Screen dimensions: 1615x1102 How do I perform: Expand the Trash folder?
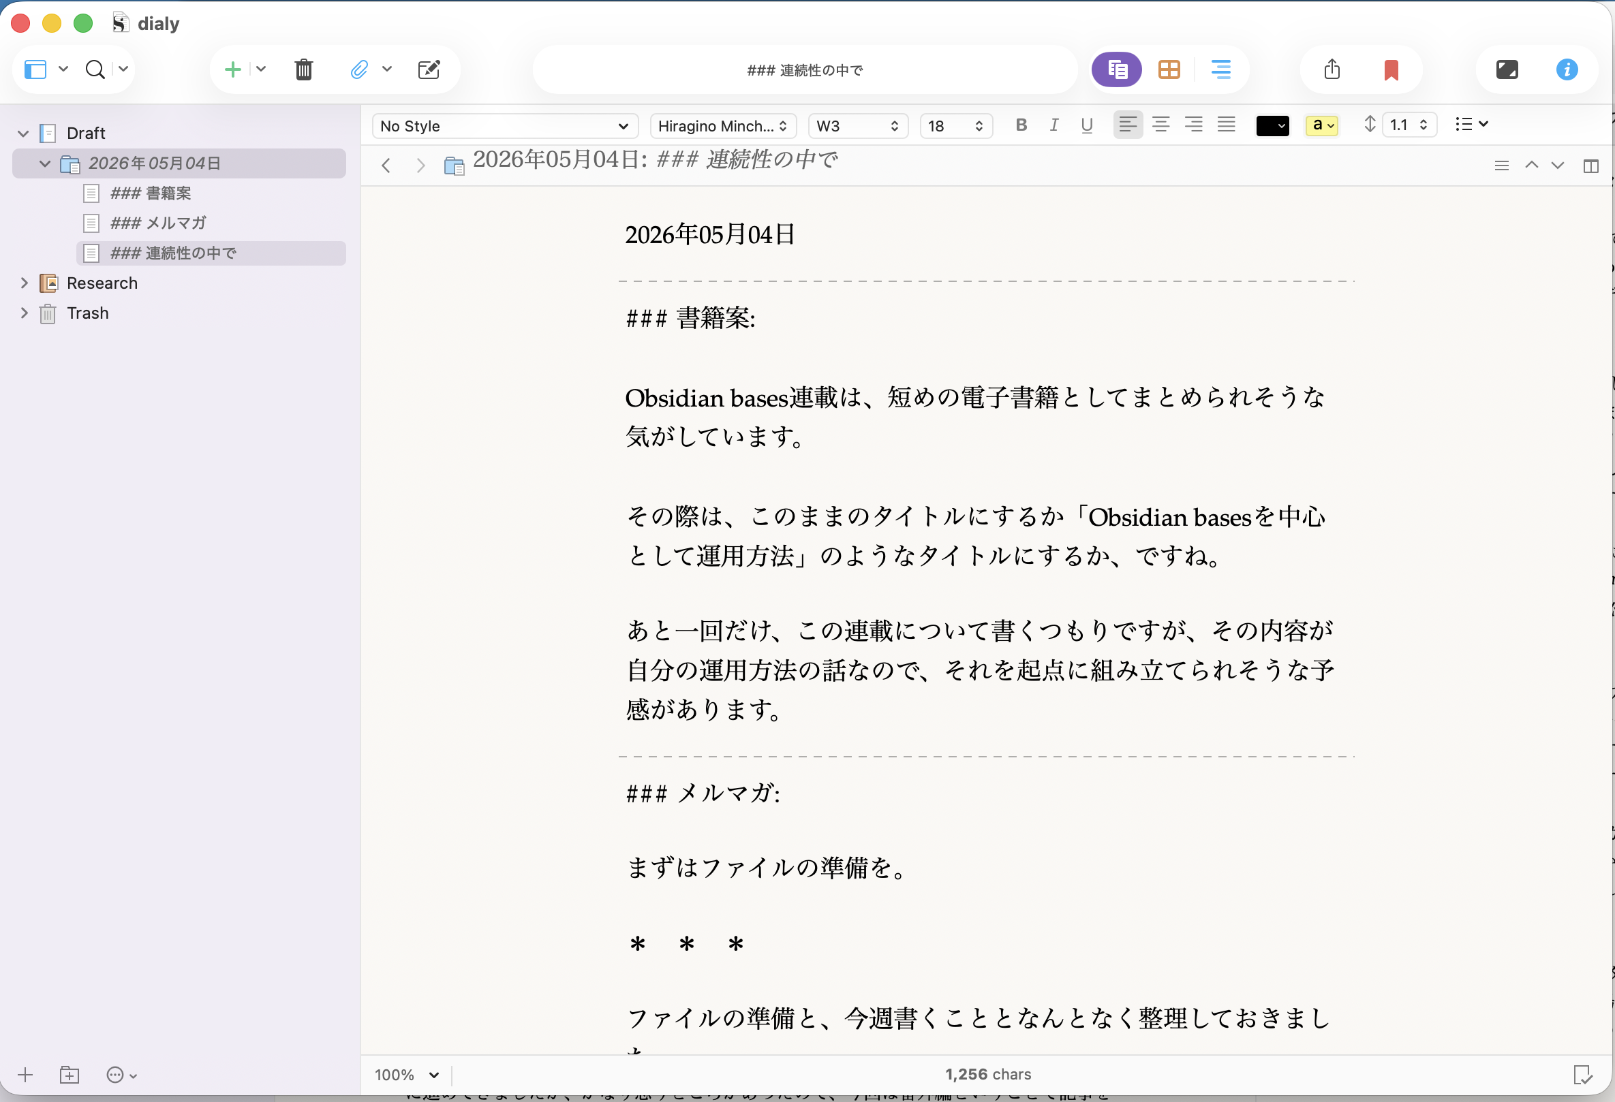(x=24, y=313)
